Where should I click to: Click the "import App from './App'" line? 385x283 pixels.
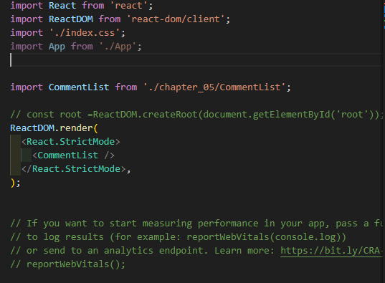(76, 47)
